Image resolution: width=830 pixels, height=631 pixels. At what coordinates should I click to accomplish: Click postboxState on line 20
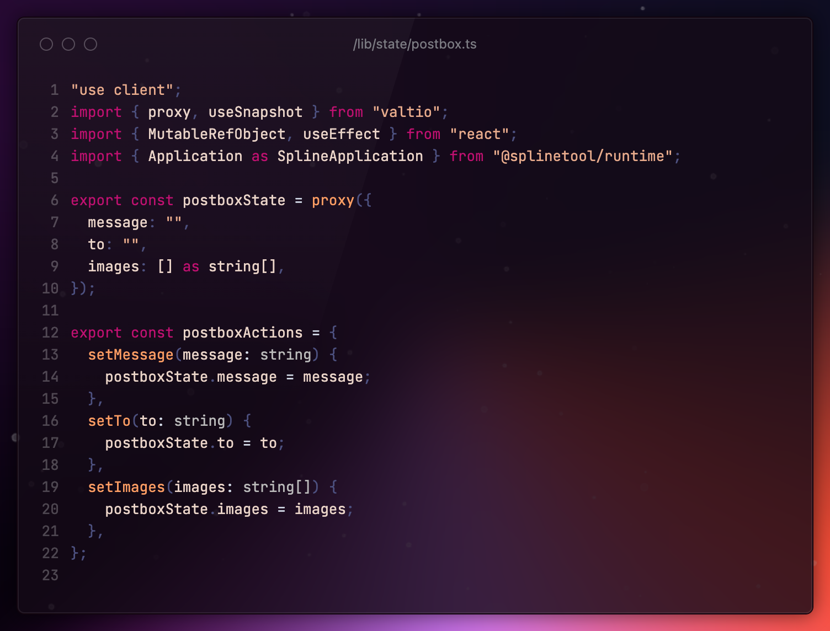[157, 509]
